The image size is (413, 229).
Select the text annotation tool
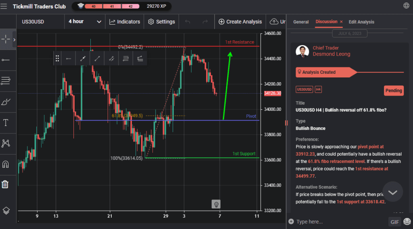pos(6,123)
